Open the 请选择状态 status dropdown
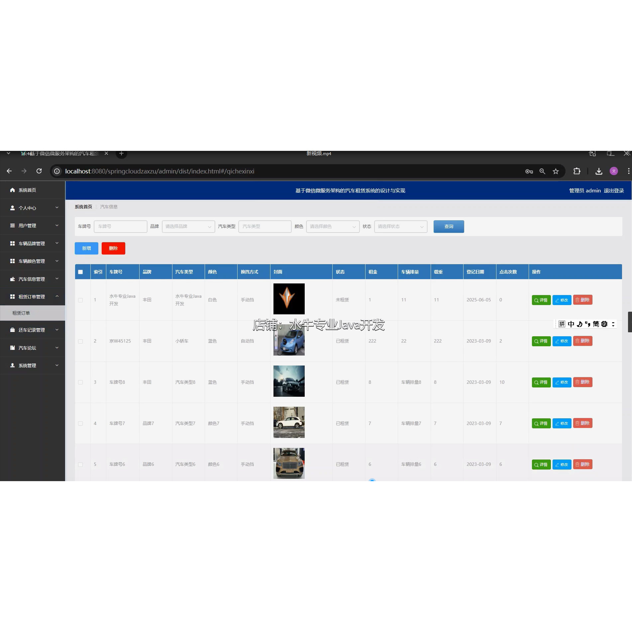Image resolution: width=632 pixels, height=632 pixels. point(401,227)
